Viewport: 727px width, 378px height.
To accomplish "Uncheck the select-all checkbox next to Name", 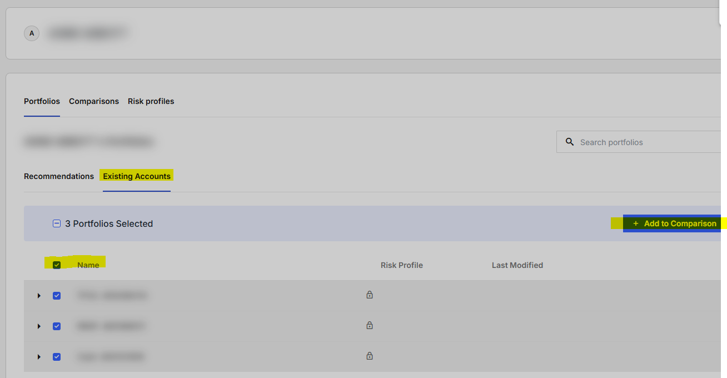I will pos(57,265).
